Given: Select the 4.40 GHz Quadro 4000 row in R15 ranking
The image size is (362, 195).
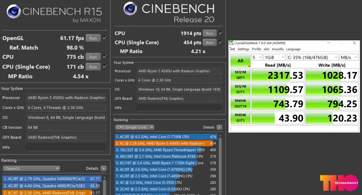Looking at the screenshot, I should coord(52,186).
